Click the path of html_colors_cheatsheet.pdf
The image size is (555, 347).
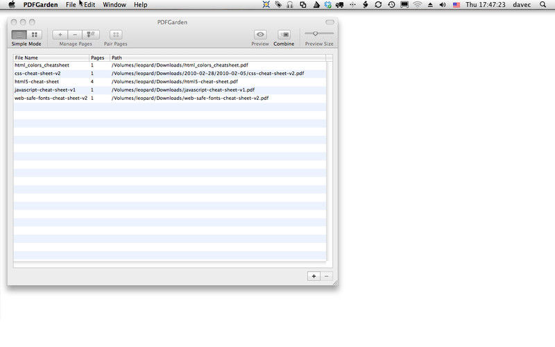(180, 65)
